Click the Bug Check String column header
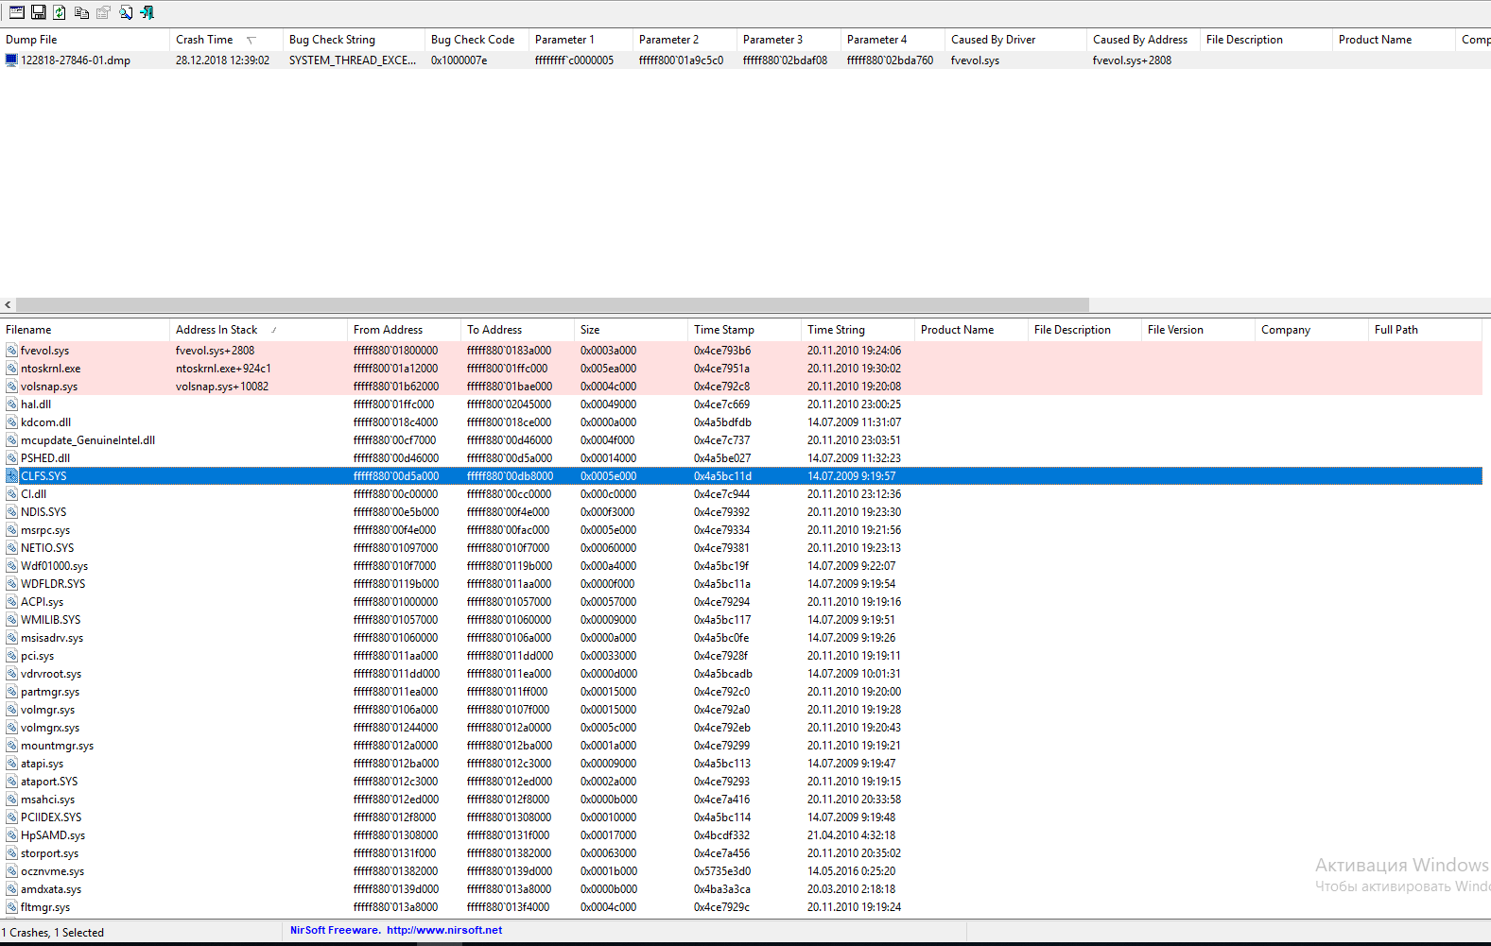 (354, 40)
